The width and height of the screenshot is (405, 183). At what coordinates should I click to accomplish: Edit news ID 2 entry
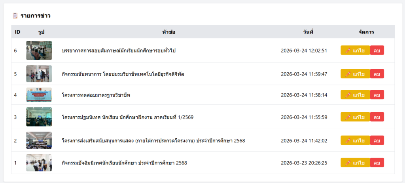355,140
